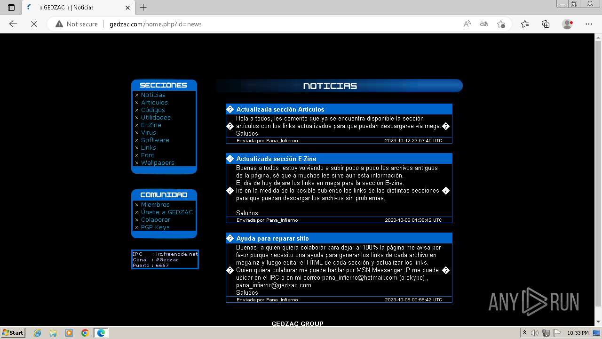Click 'Ayuda para reparar sitio' news title
This screenshot has width=602, height=339.
click(272, 238)
